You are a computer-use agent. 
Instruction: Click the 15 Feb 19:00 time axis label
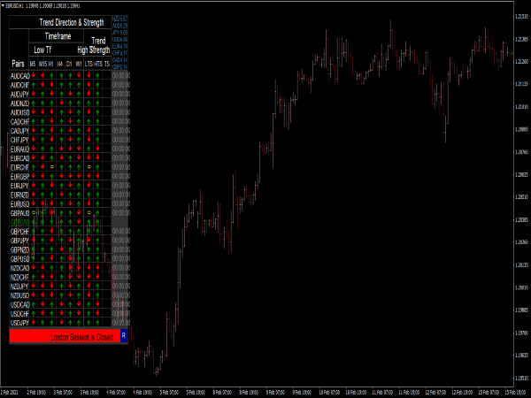click(515, 392)
